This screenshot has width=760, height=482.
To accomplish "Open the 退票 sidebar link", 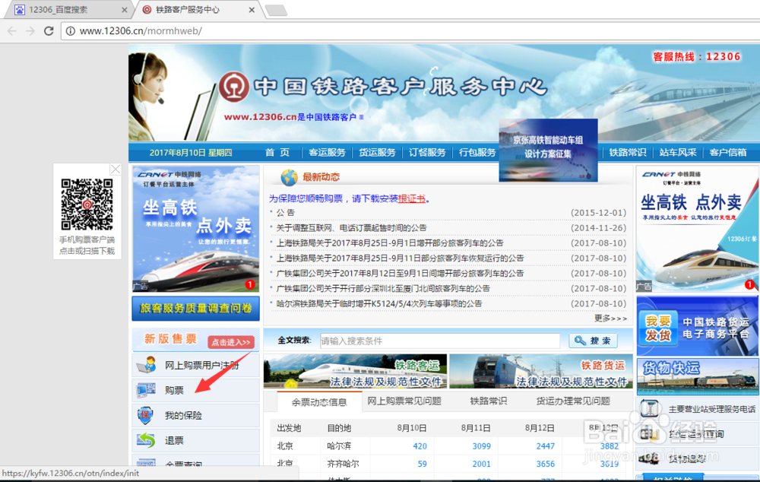I will (174, 440).
